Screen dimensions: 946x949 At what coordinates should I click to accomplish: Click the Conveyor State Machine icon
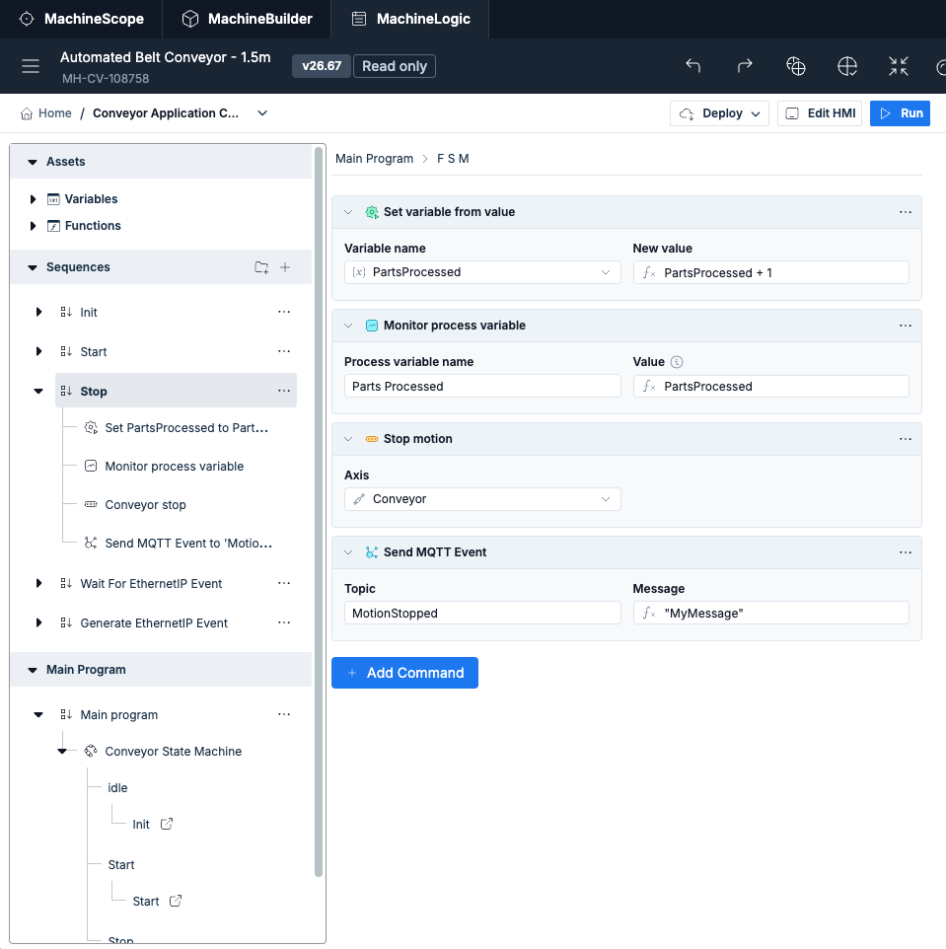pos(91,751)
